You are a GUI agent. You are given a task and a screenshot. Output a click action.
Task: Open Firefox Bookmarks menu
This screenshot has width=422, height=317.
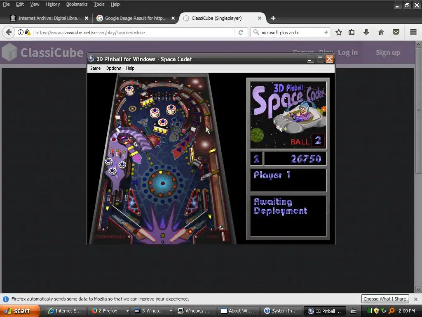(x=77, y=4)
